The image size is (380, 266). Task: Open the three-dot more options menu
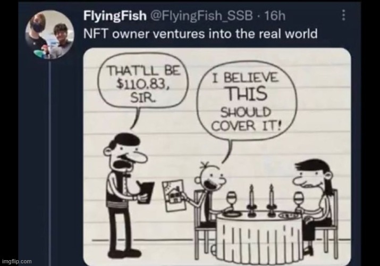point(343,15)
